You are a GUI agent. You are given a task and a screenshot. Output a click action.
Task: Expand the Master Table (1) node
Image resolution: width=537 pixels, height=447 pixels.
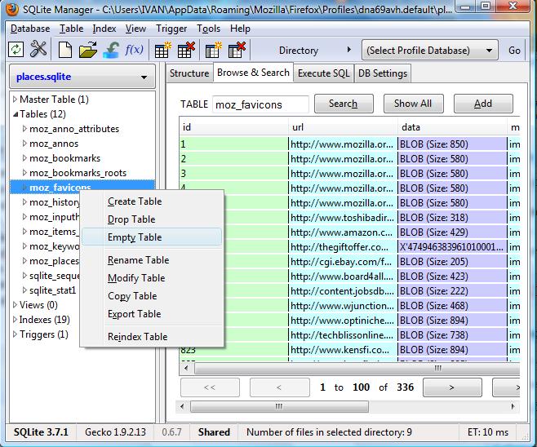pyautogui.click(x=15, y=100)
